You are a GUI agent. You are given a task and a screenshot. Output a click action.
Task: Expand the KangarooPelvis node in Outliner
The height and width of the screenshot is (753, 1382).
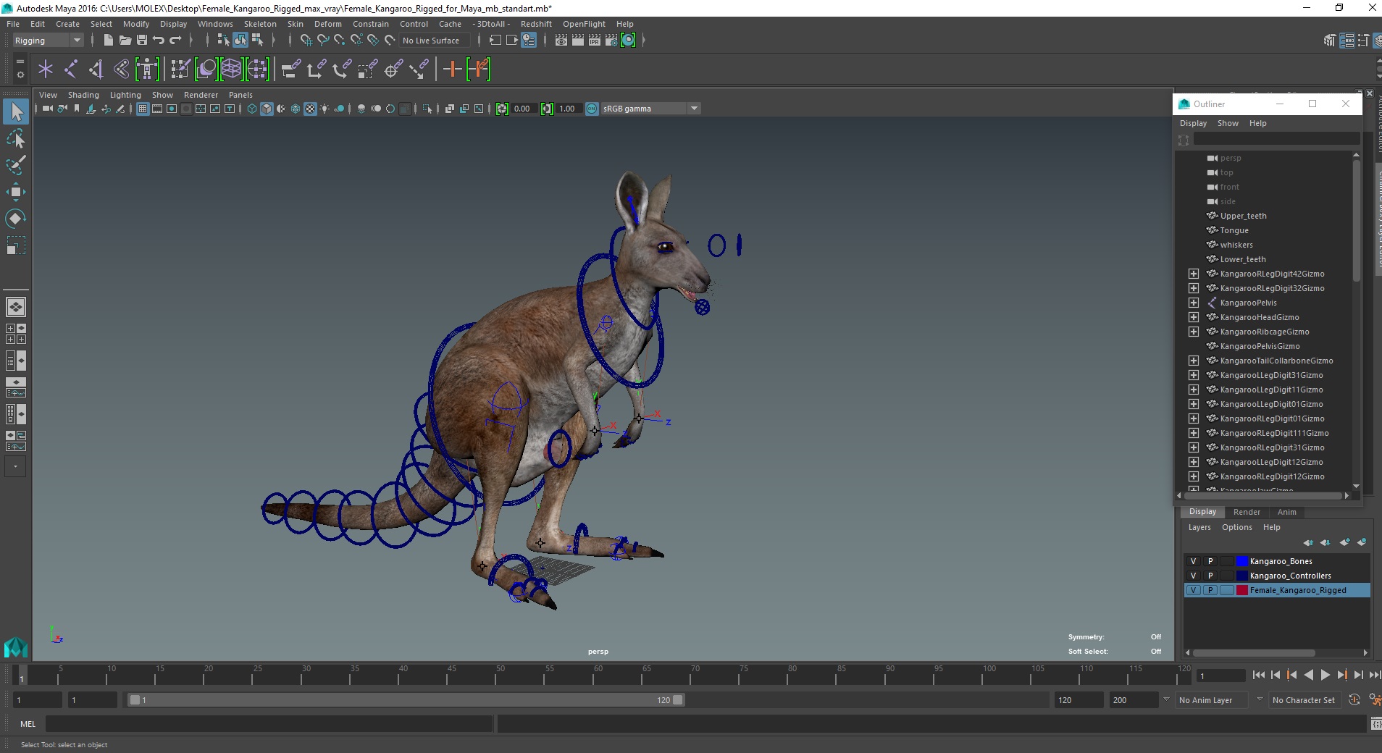pos(1194,303)
